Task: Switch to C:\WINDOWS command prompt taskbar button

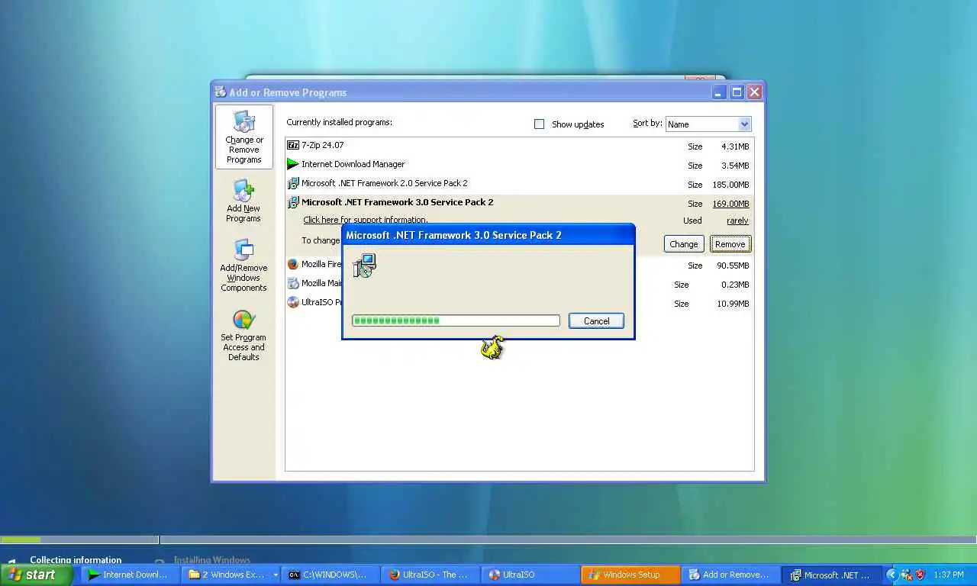Action: pos(331,575)
